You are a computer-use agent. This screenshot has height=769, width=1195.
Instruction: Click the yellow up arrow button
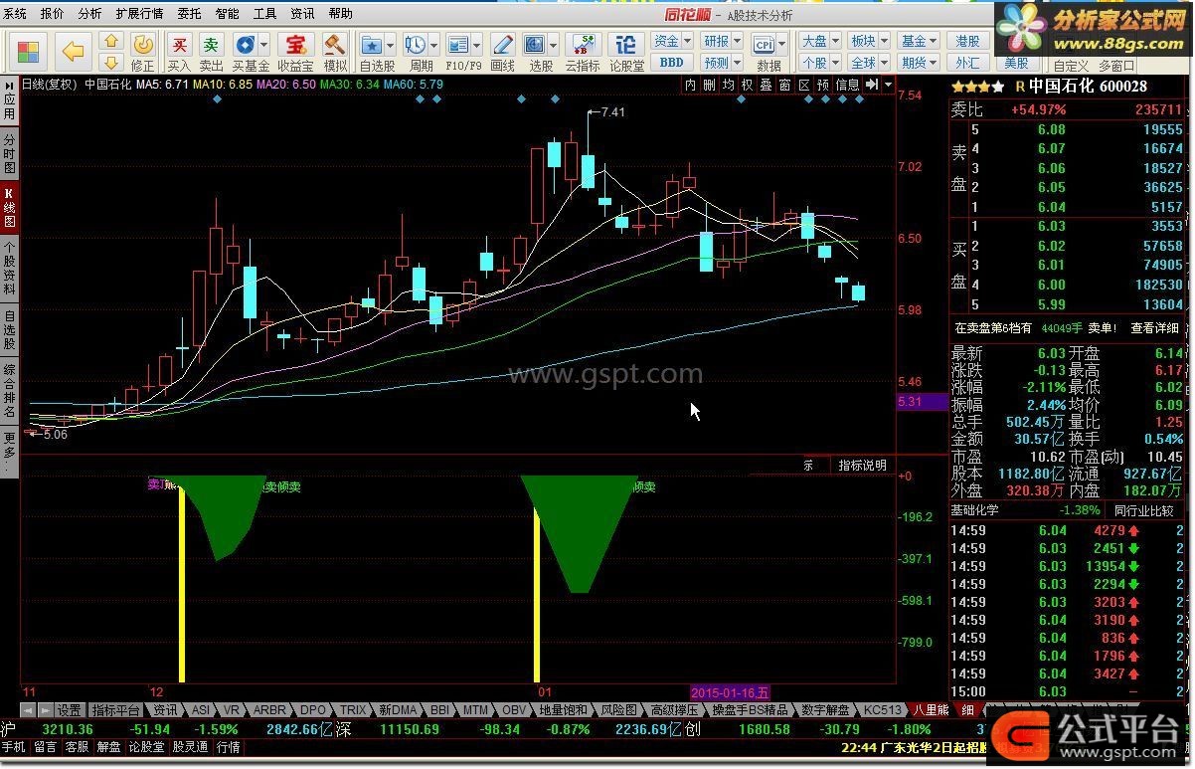tap(111, 42)
